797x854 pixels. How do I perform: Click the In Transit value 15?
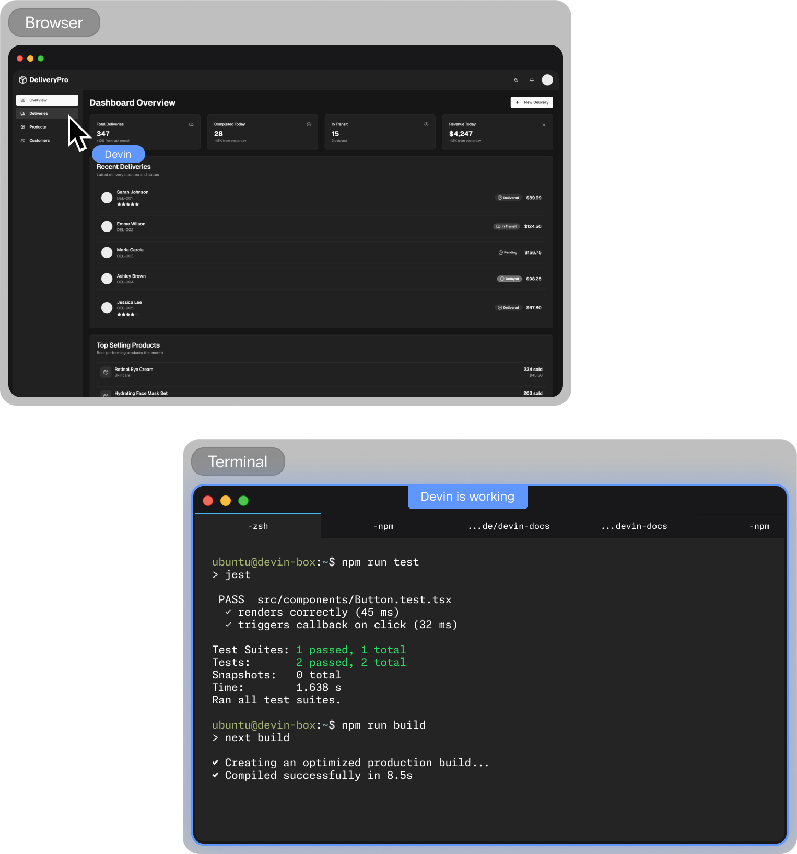point(335,134)
